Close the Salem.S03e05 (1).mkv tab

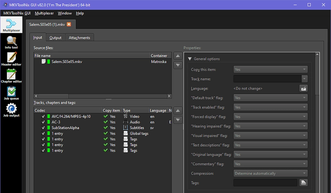tap(69, 24)
